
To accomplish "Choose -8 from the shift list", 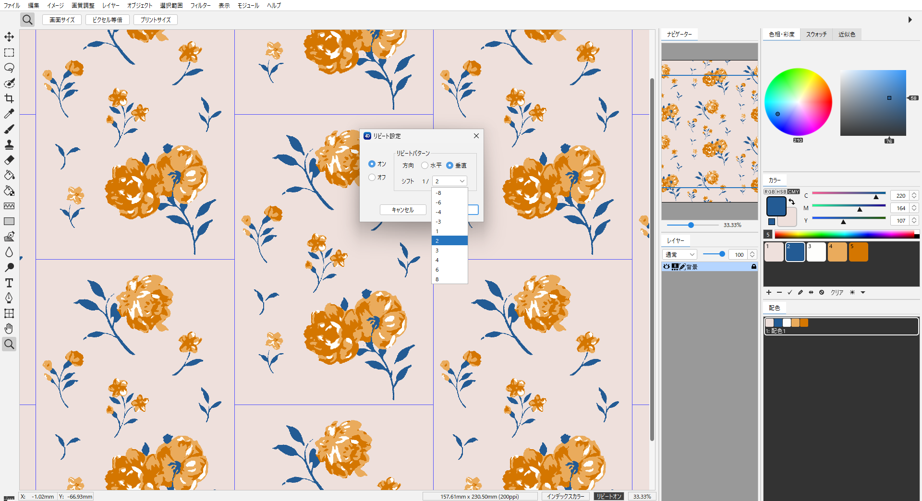I will (450, 193).
